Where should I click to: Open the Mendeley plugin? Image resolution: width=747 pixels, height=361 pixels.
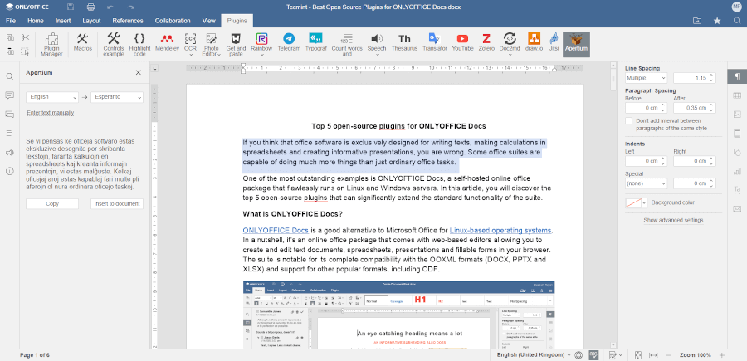click(x=167, y=42)
